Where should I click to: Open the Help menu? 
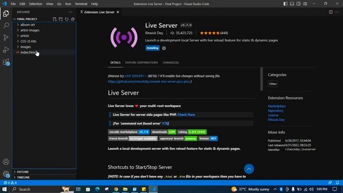[x=94, y=4]
